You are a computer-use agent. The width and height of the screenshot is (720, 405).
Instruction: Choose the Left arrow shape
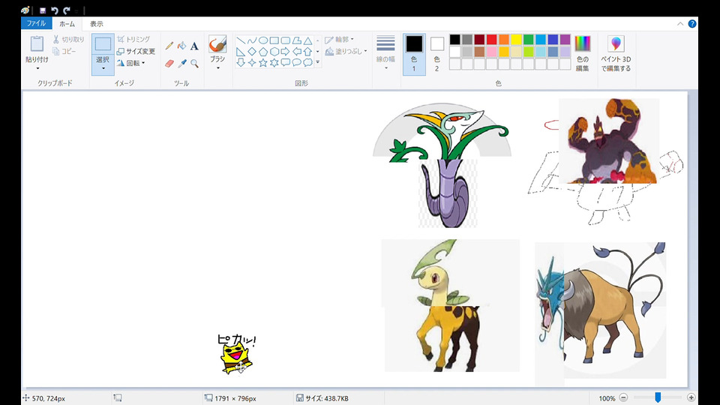click(x=297, y=52)
